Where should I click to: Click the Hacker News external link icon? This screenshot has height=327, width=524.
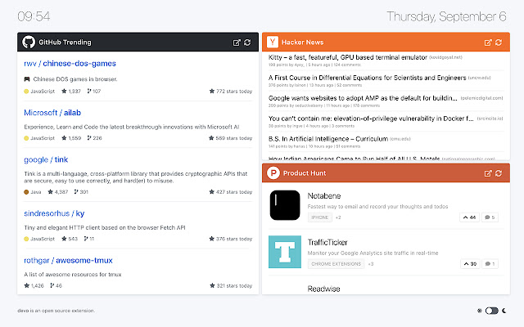coord(486,42)
